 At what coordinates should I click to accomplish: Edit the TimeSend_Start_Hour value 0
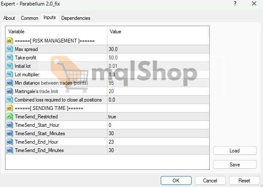coord(158,125)
